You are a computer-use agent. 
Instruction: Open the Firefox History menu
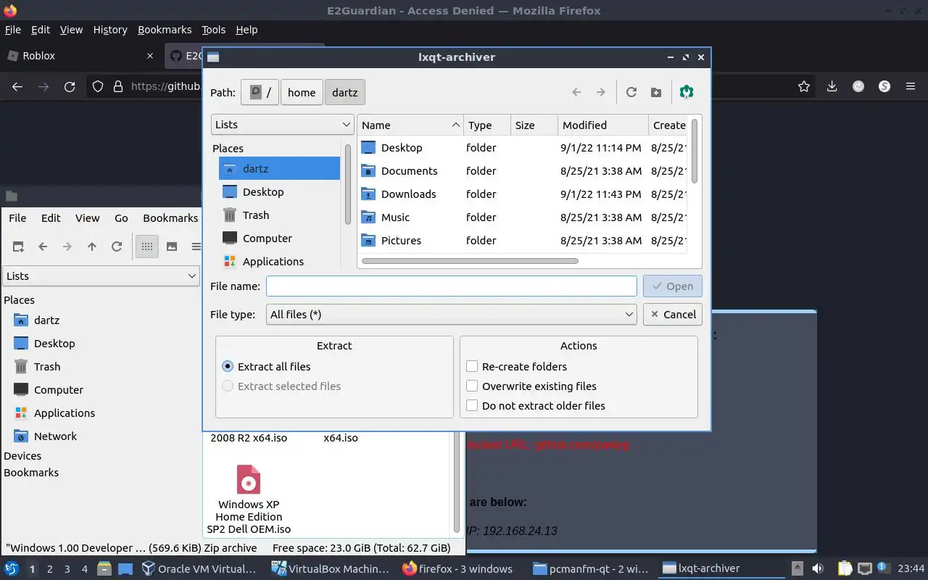(110, 30)
